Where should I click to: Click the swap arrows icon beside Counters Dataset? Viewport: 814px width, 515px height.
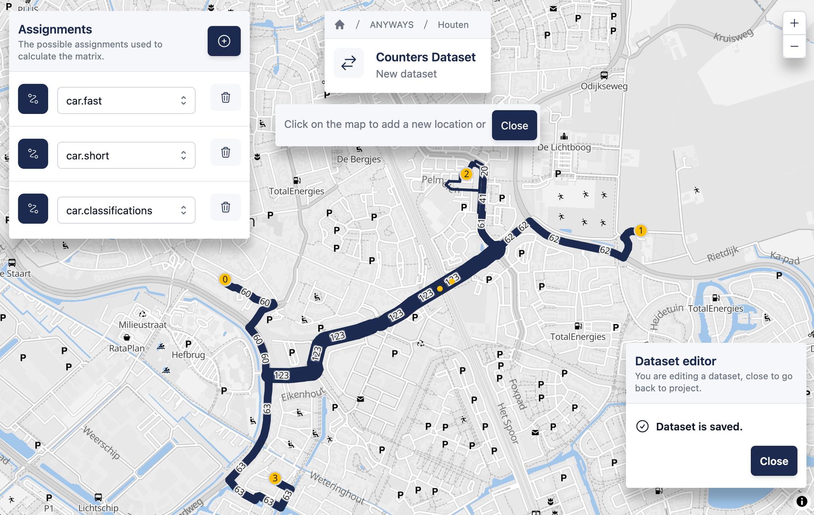[x=348, y=62]
